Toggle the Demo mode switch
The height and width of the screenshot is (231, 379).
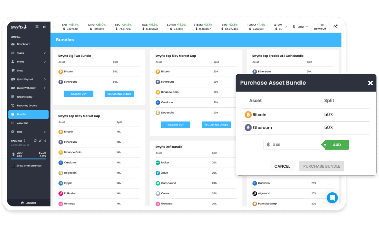[320, 25]
